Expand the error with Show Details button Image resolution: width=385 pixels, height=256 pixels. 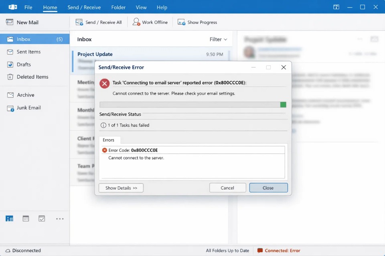(121, 188)
